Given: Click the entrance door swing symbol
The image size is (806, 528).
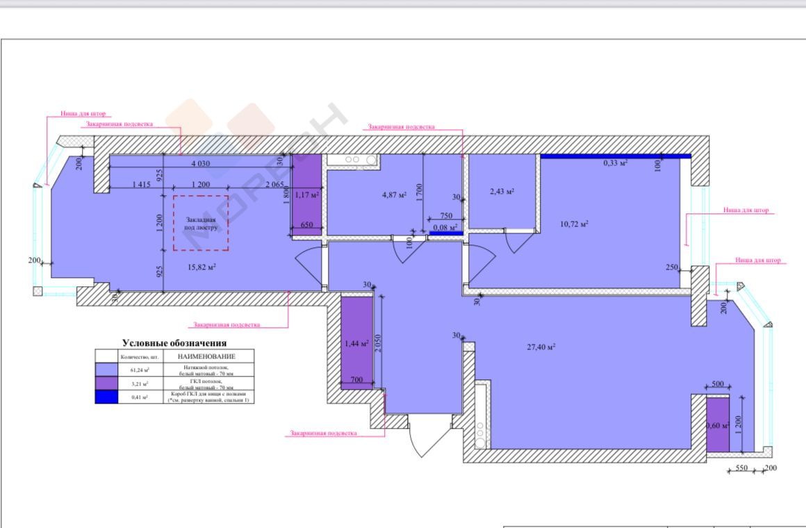Looking at the screenshot, I should pyautogui.click(x=420, y=436).
